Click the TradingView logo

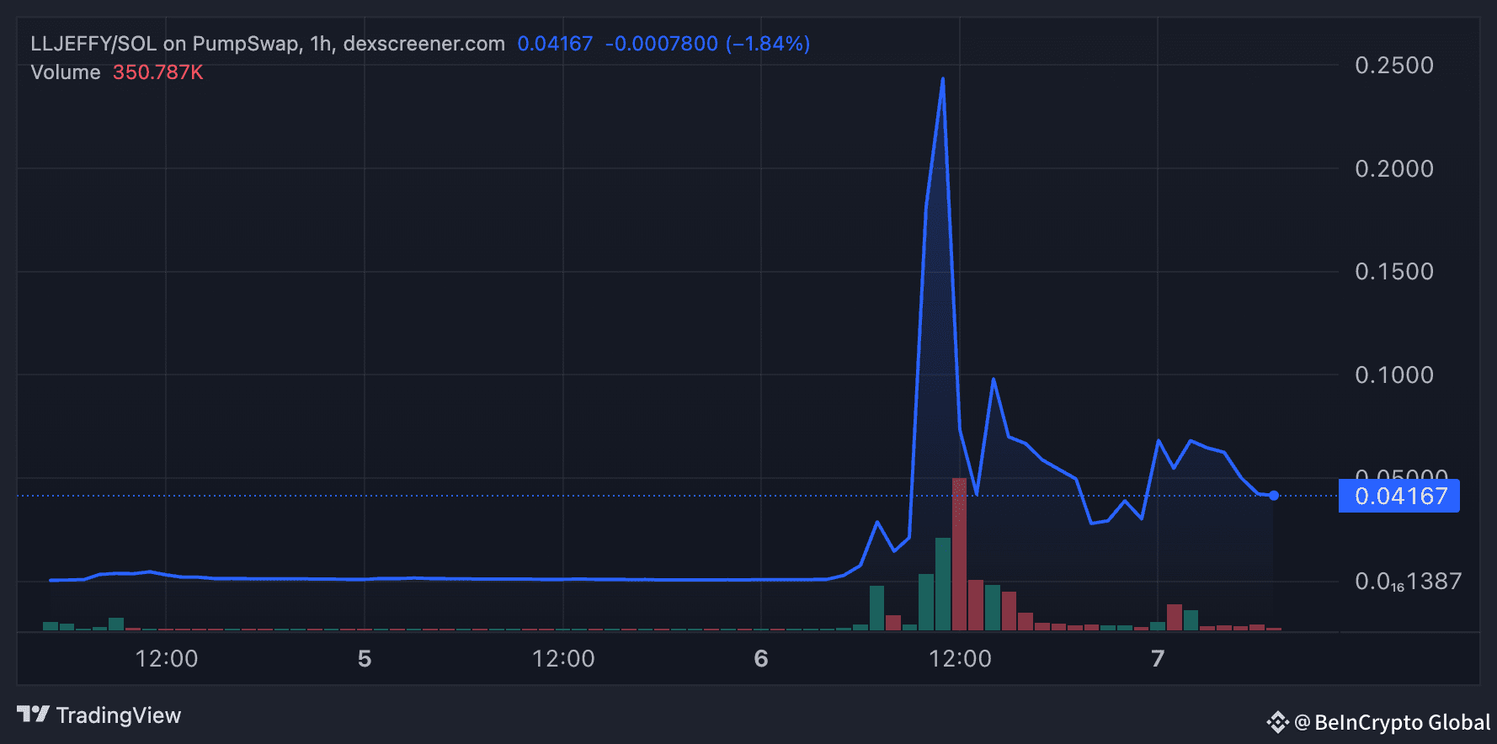(99, 715)
